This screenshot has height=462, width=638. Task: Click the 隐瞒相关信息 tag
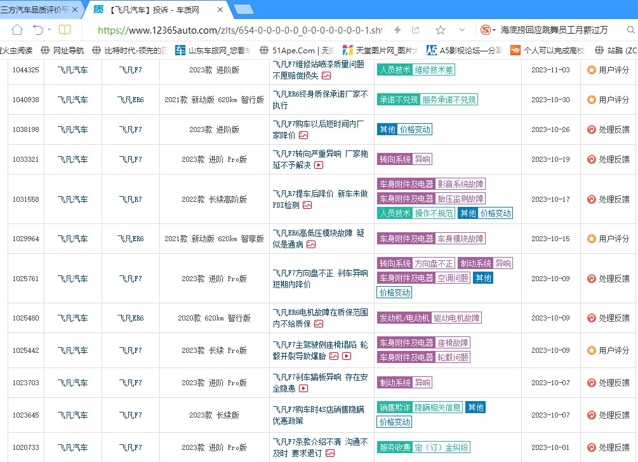coord(437,407)
